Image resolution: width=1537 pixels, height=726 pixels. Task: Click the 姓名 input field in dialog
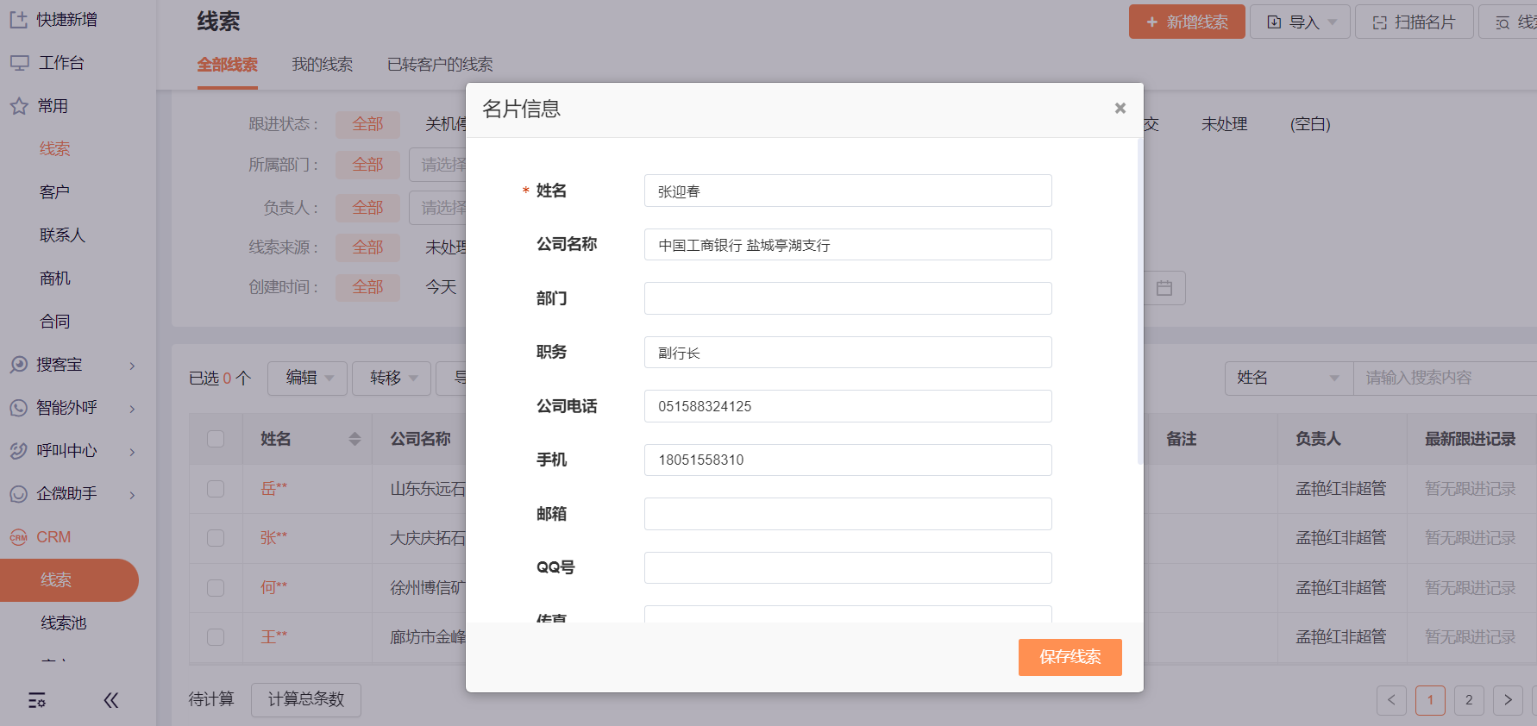[x=848, y=191]
